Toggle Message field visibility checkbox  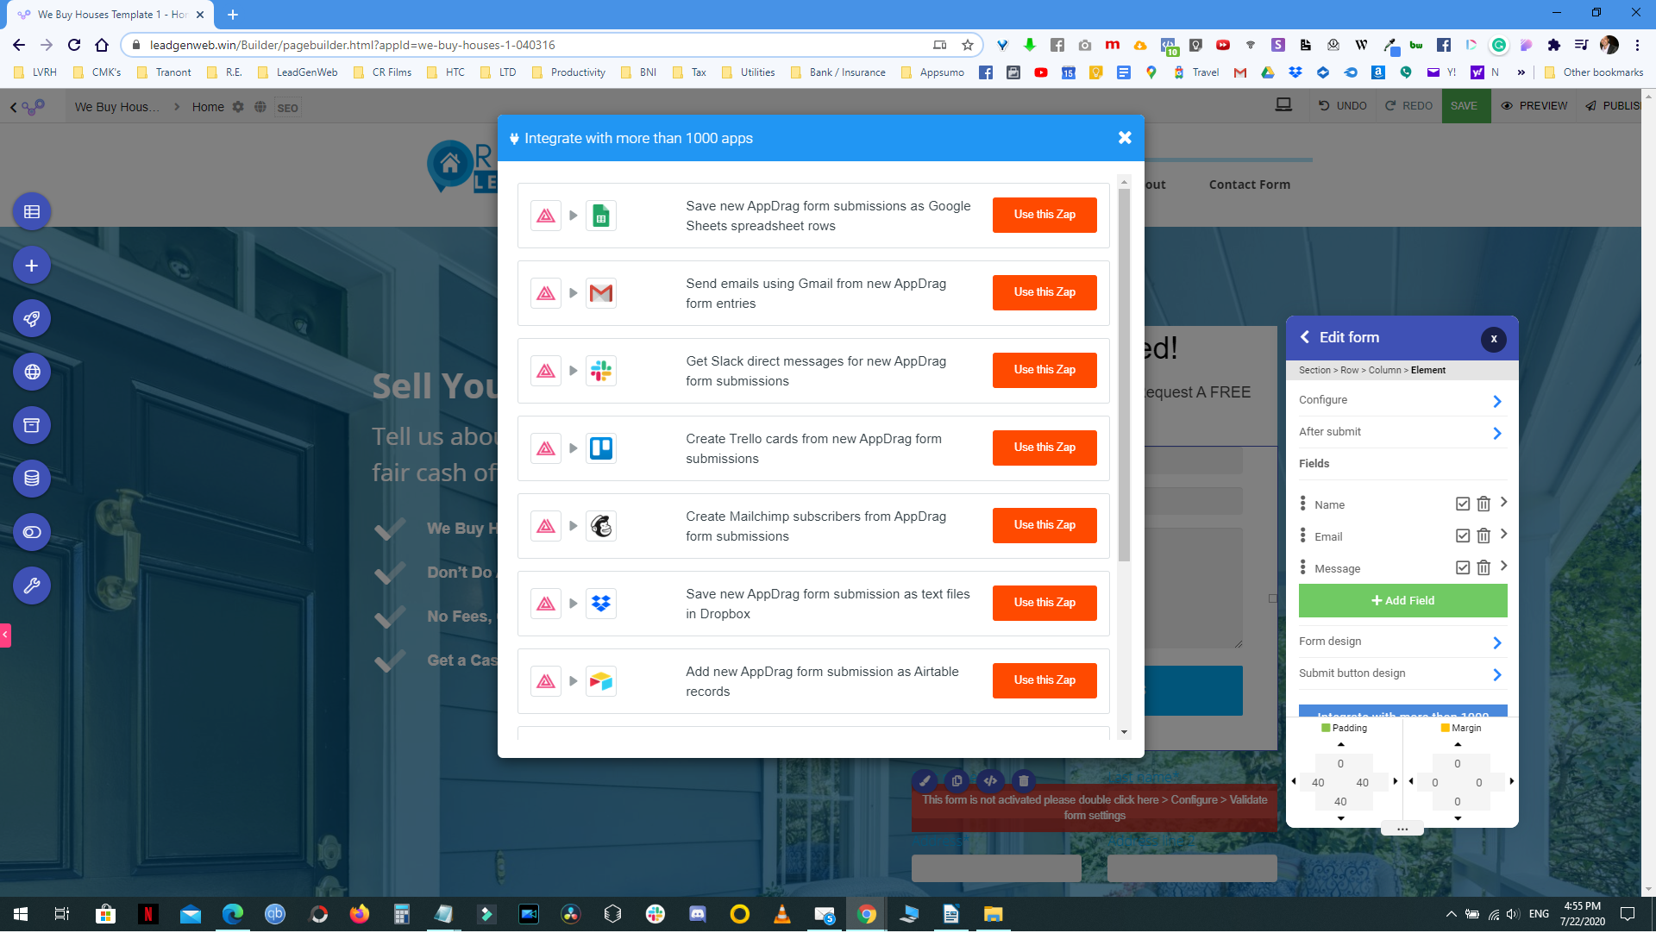point(1460,567)
